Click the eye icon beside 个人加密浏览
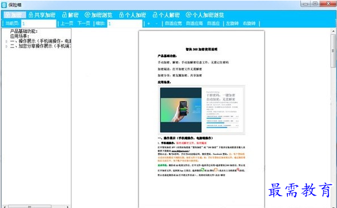337x208 pixels. pos(188,15)
